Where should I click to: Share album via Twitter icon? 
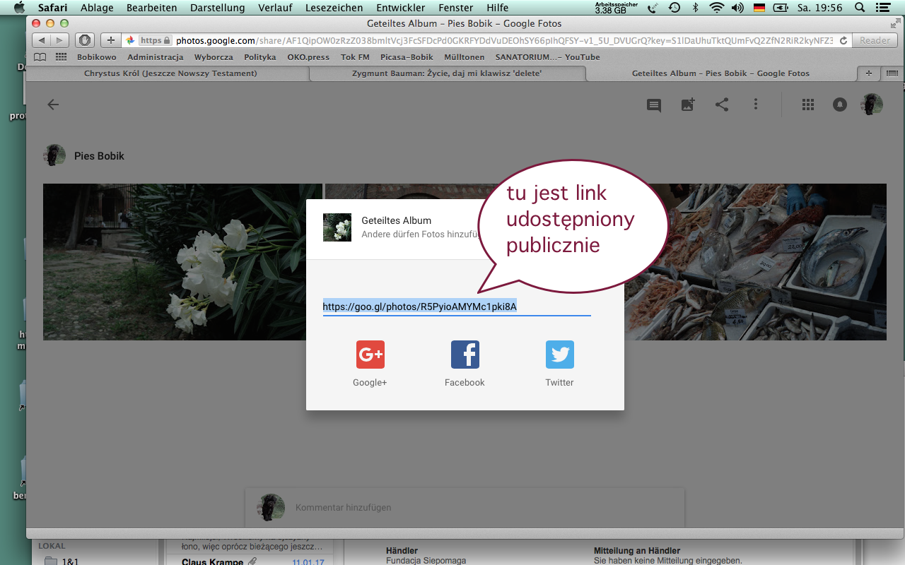[559, 355]
